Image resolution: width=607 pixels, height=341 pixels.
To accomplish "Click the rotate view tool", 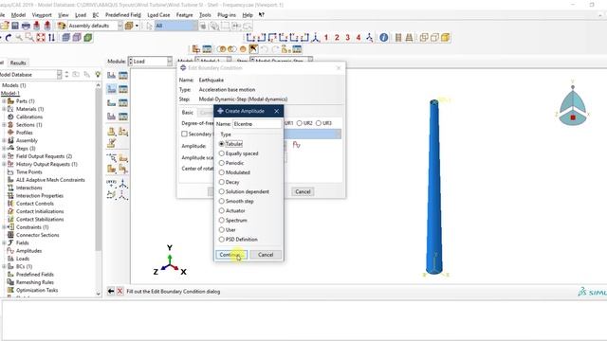I will [x=9, y=38].
